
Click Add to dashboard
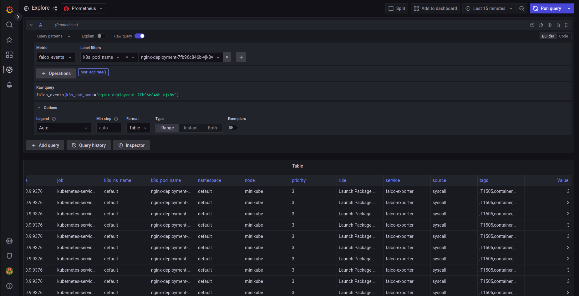click(x=435, y=8)
